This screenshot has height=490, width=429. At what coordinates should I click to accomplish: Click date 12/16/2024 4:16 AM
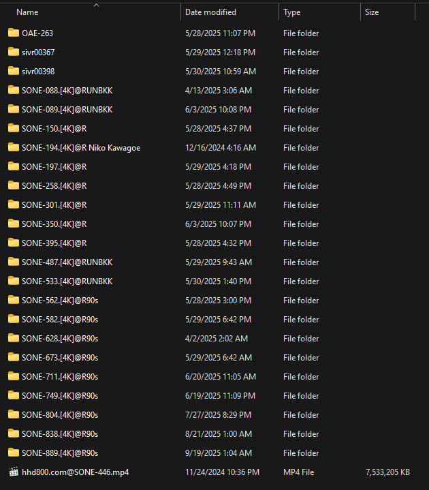tap(221, 147)
